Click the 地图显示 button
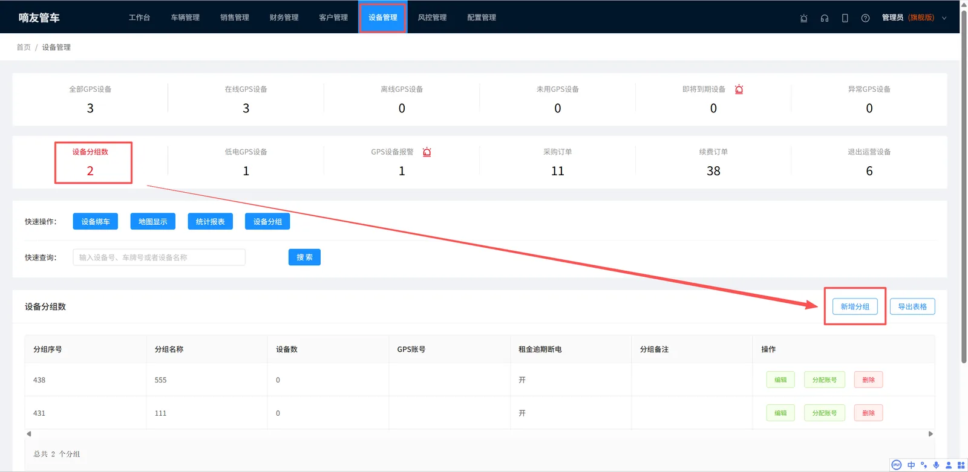Viewport: 968px width, 472px height. [x=153, y=222]
